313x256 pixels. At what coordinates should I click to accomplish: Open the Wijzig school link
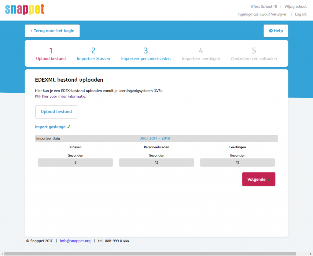295,6
